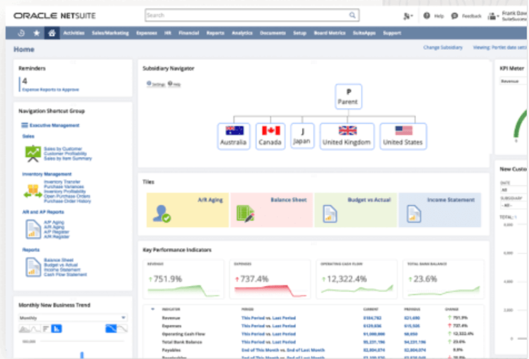Open the Feedback speech-bubble icon
529x359 pixels.
455,16
